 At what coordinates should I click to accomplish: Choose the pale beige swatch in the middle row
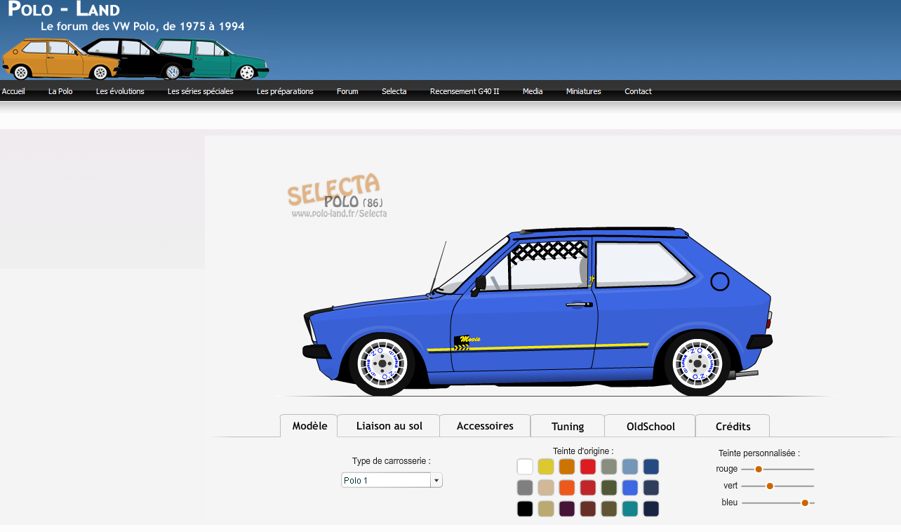point(546,488)
